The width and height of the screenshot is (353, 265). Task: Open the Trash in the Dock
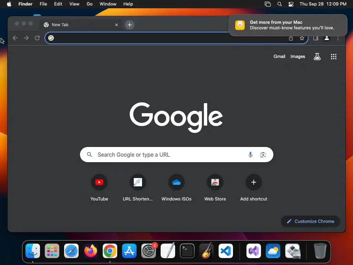[320, 251]
